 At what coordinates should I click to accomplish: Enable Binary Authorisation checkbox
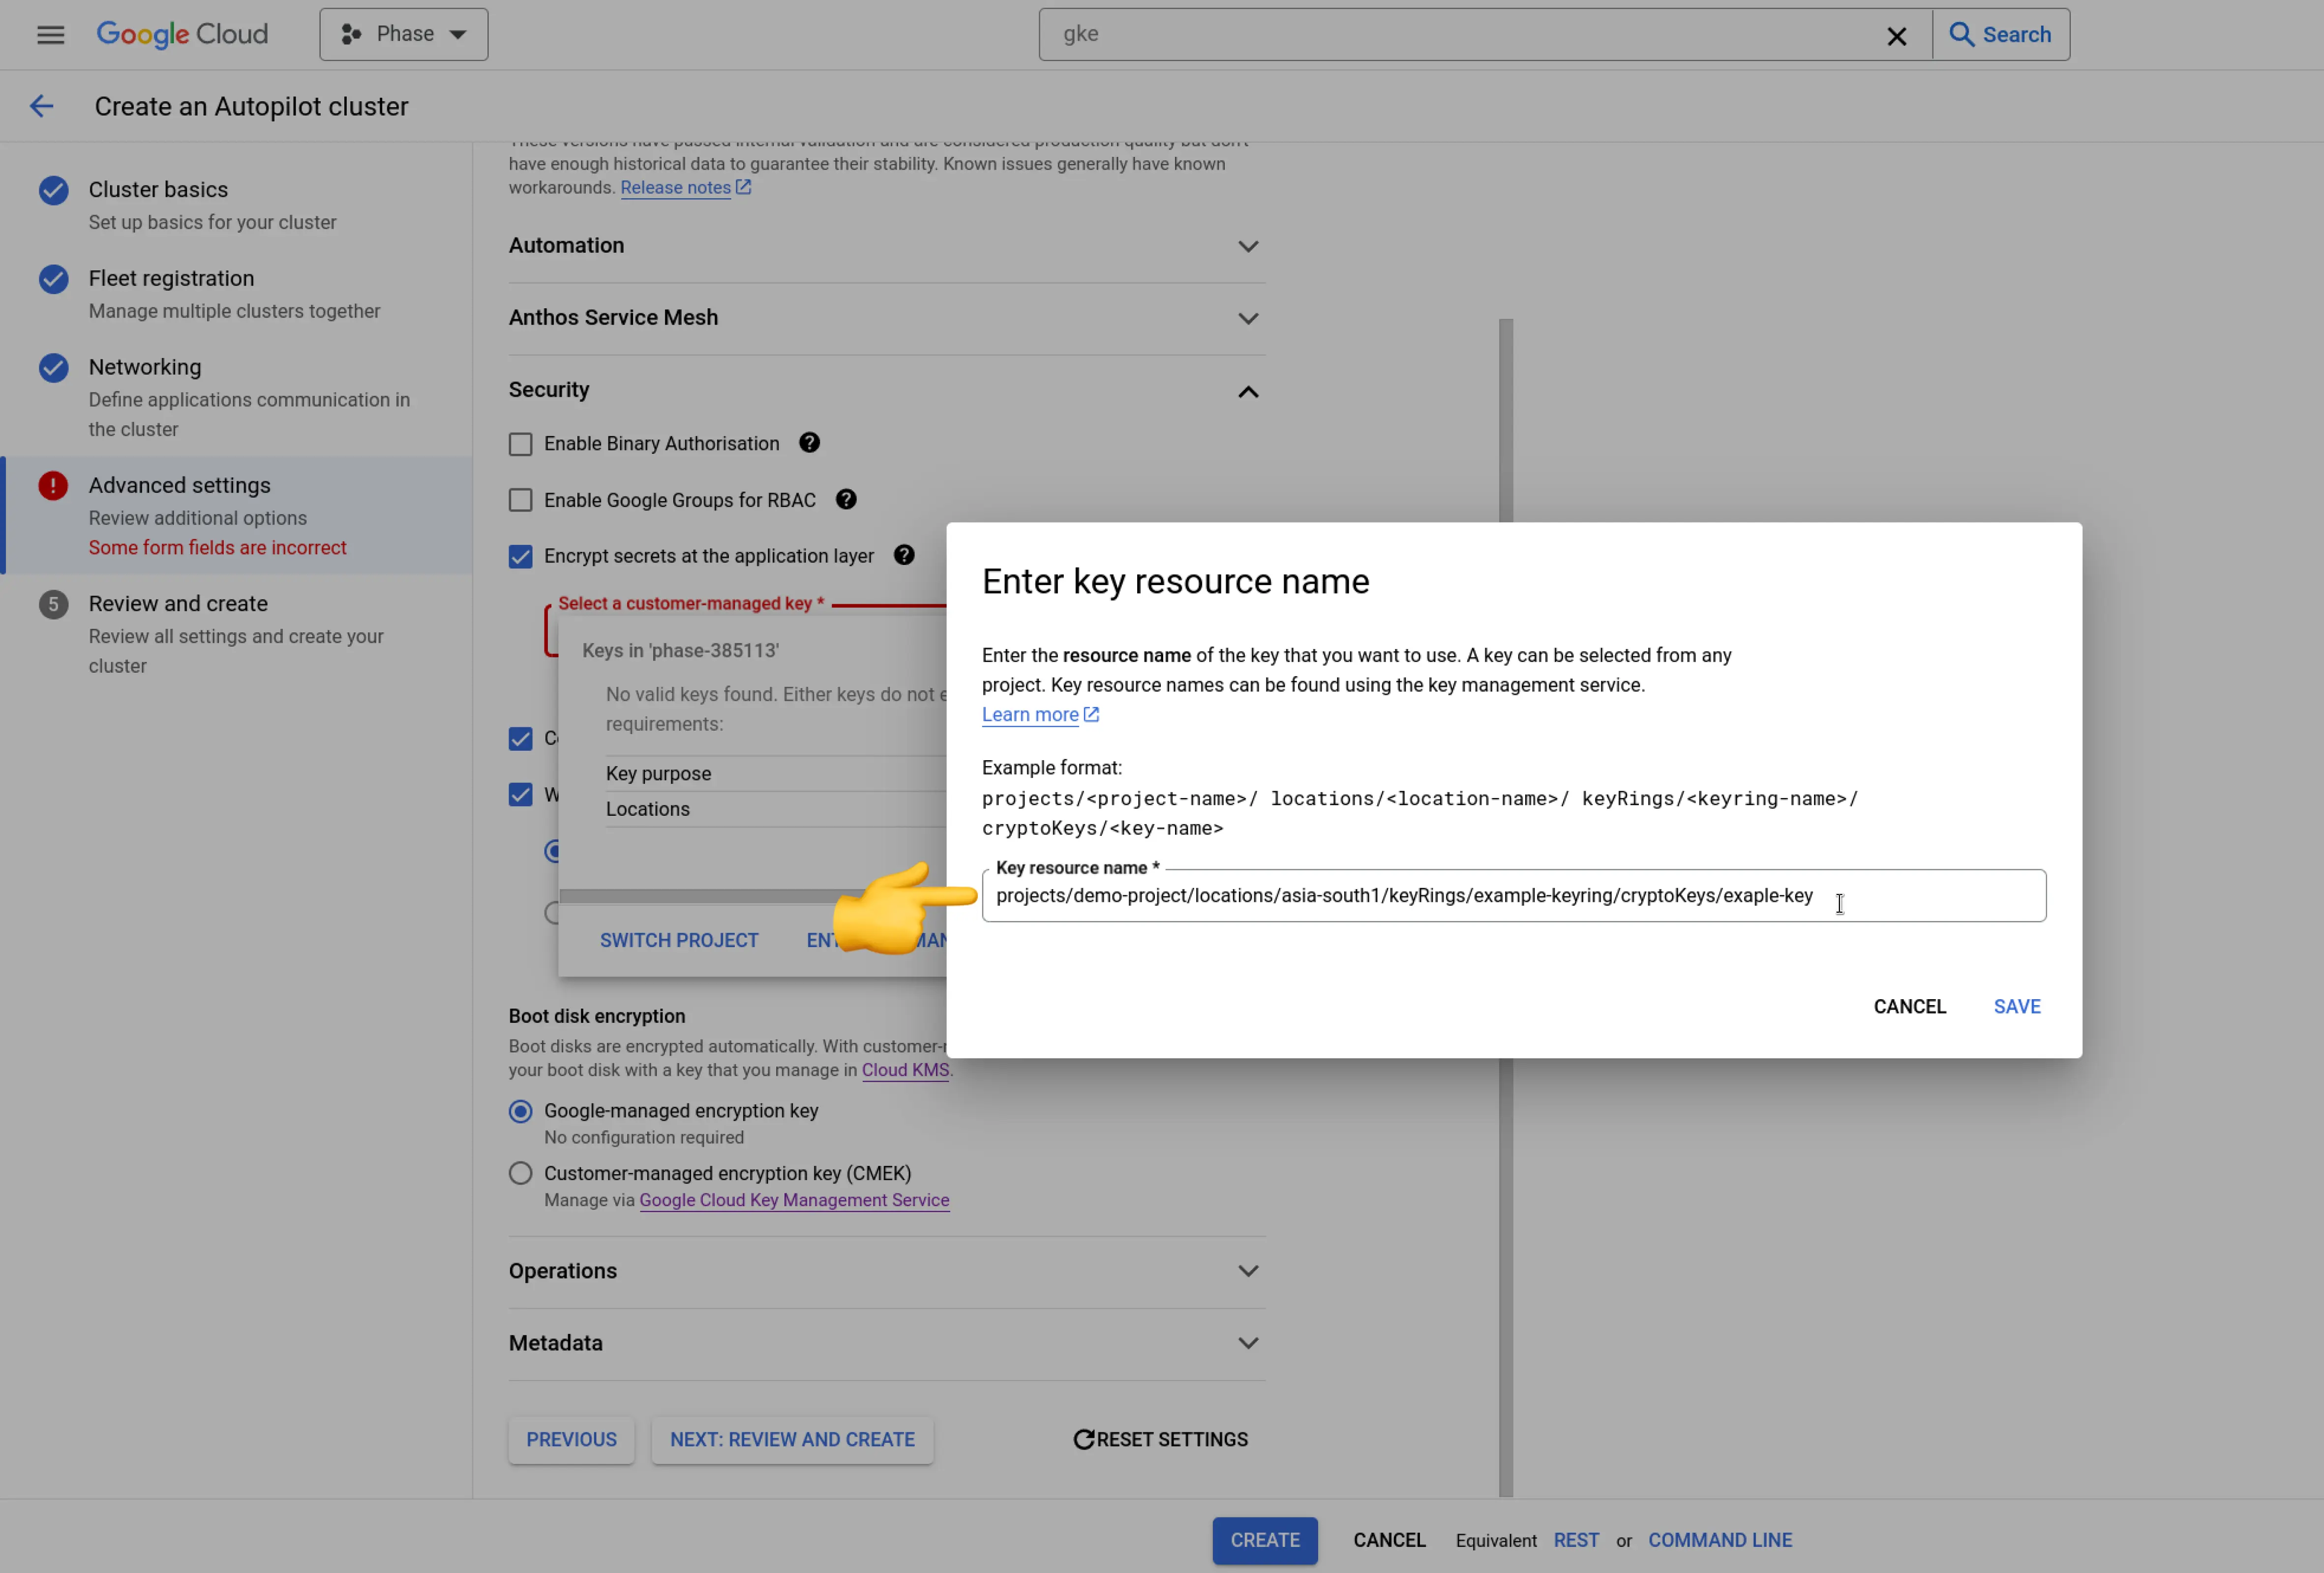[520, 444]
